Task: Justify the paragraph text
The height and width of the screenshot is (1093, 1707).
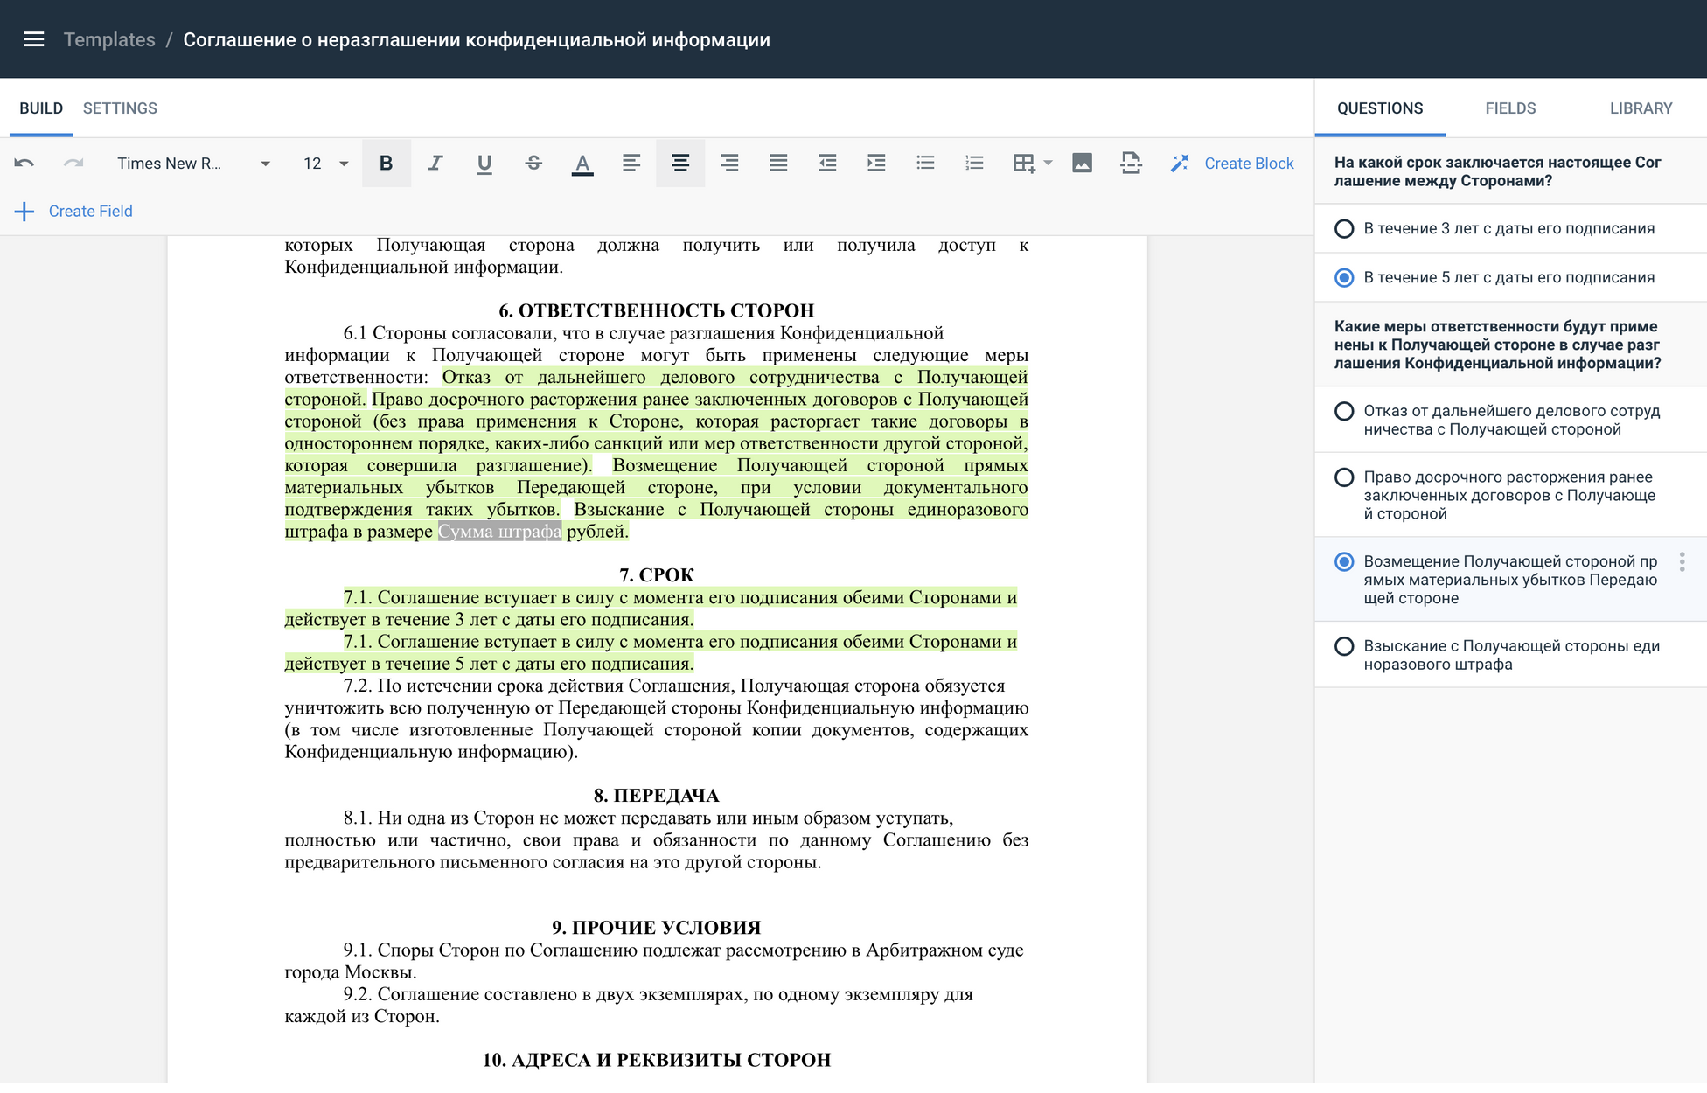Action: 777,164
